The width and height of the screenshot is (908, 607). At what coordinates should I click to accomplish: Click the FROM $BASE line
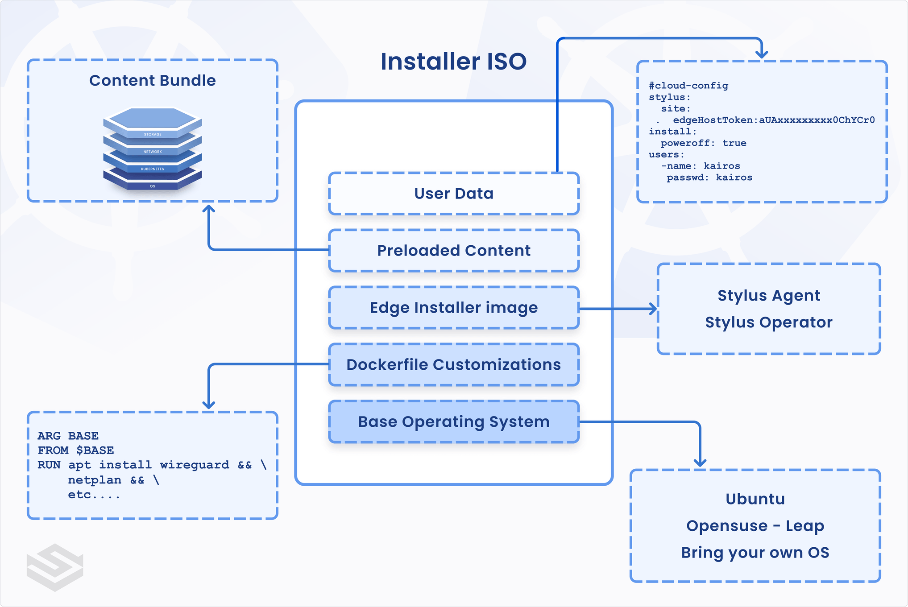(76, 450)
